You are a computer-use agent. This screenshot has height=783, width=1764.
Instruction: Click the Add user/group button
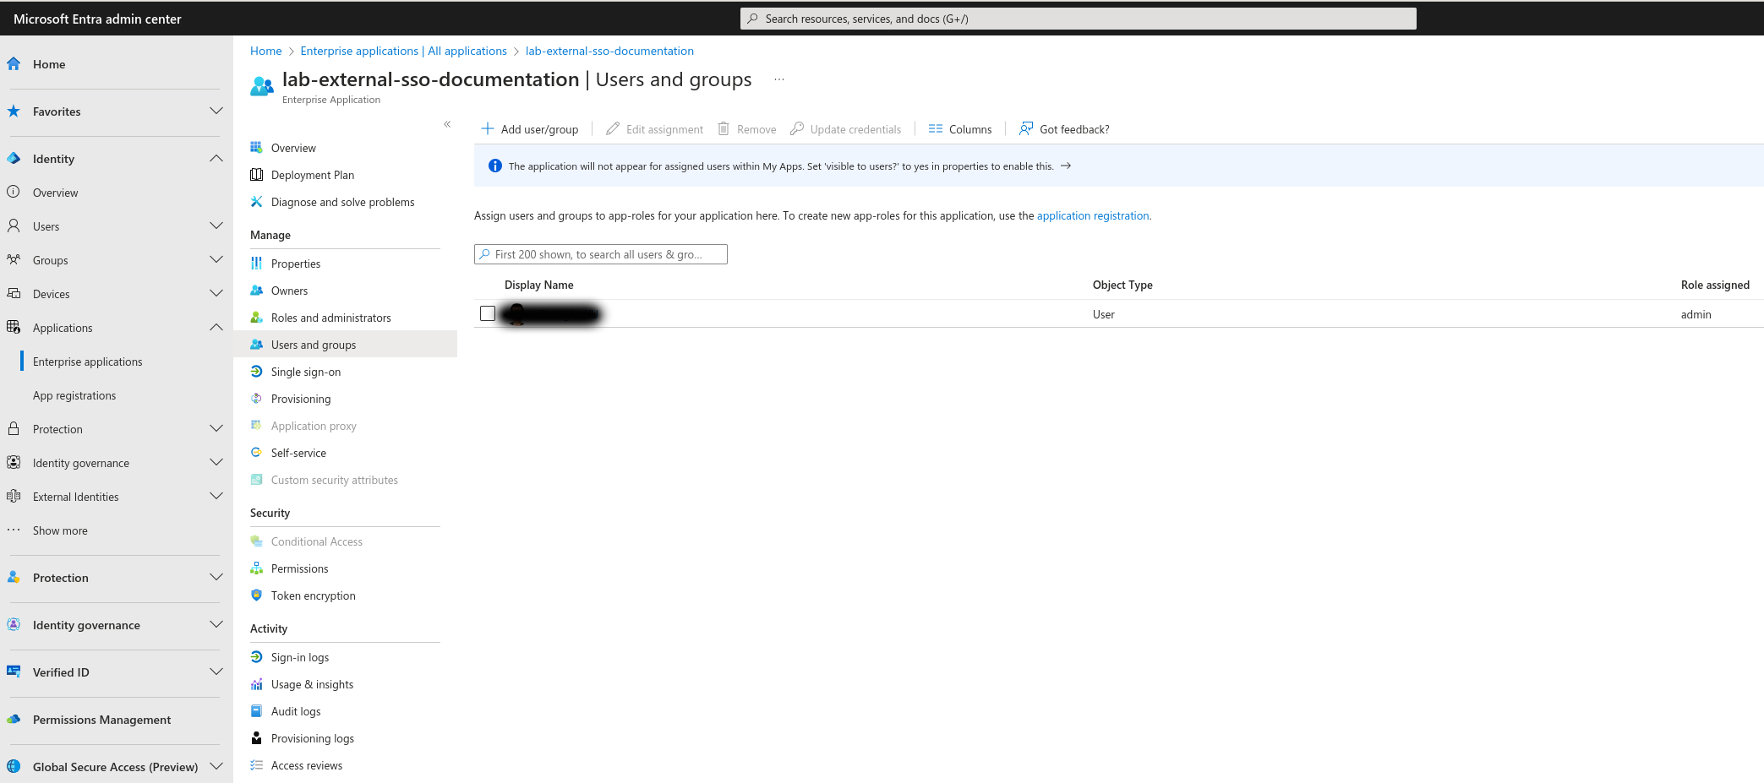point(530,129)
